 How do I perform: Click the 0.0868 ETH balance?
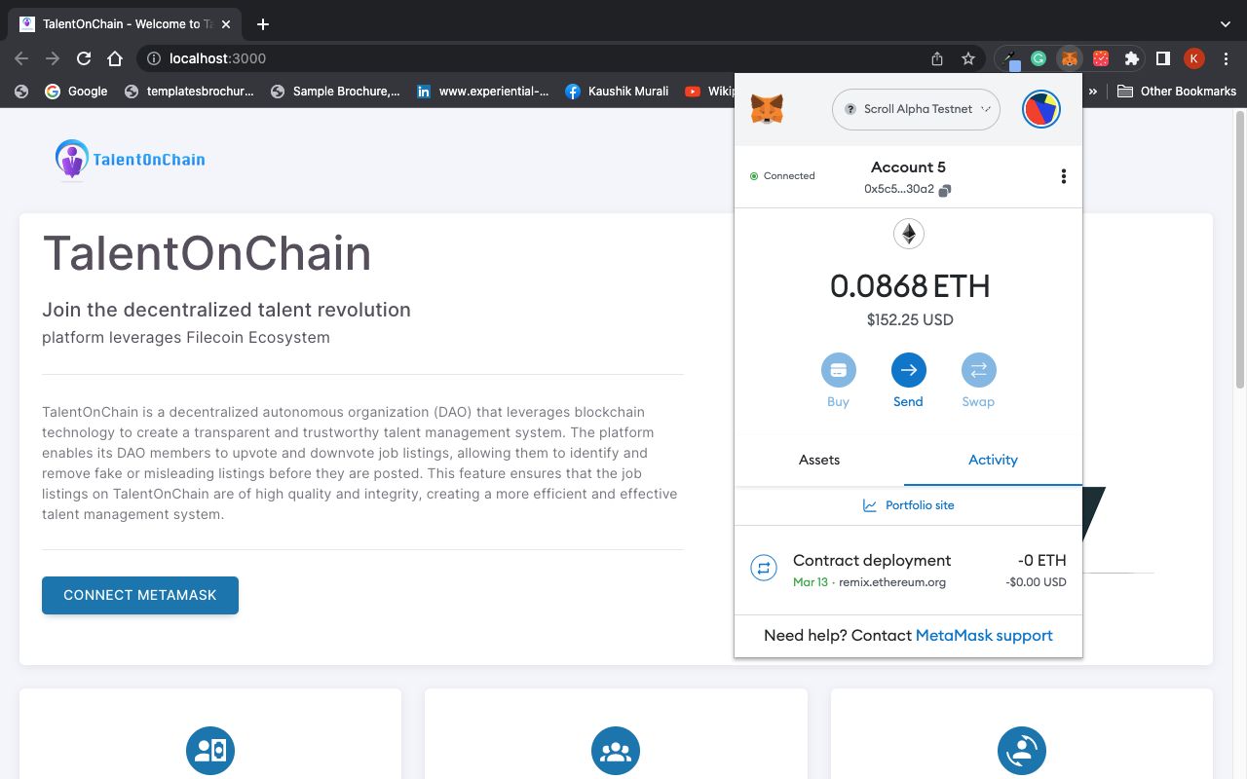[910, 286]
